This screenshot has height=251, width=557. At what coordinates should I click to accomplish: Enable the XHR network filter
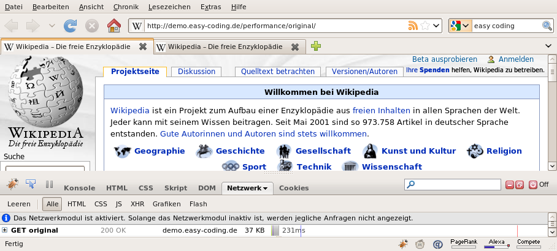(x=137, y=204)
